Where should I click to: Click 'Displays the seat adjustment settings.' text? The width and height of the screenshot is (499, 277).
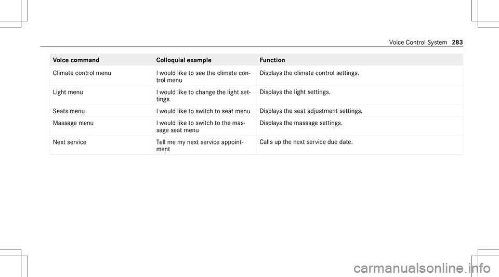(311, 111)
